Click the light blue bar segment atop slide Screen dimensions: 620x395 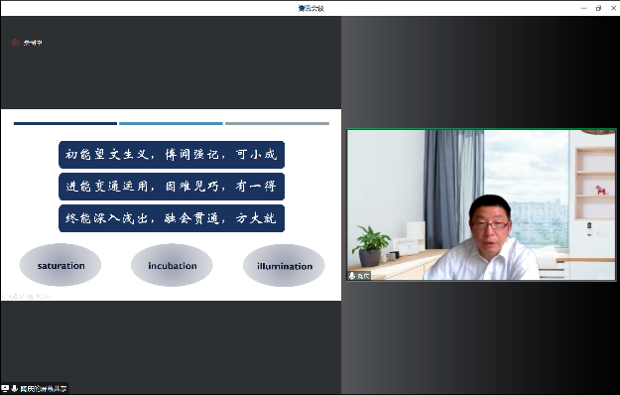[x=171, y=123]
